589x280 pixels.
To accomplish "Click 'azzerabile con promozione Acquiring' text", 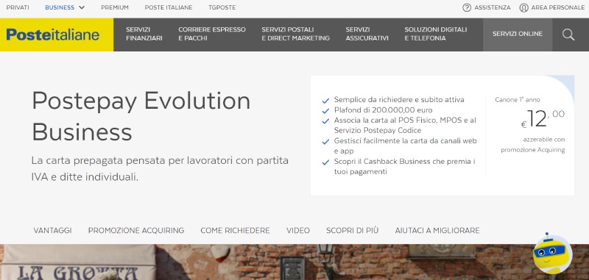I will coord(532,145).
